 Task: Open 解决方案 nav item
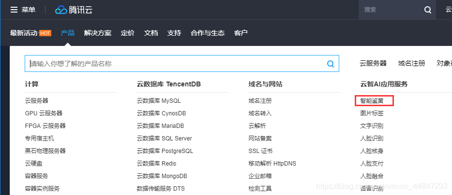pyautogui.click(x=98, y=33)
